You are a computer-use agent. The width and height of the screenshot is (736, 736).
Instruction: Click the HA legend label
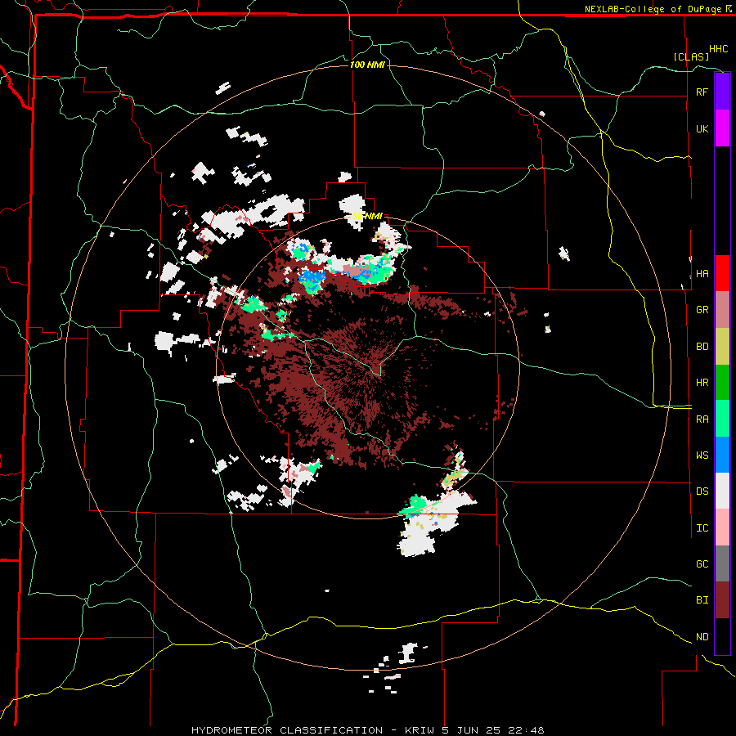(702, 273)
